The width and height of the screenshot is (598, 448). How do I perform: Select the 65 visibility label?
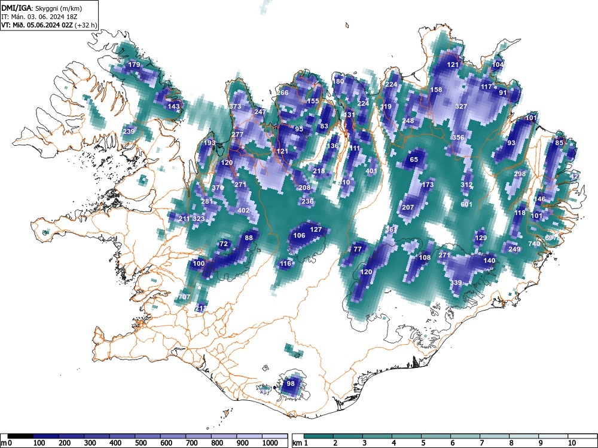pos(414,159)
